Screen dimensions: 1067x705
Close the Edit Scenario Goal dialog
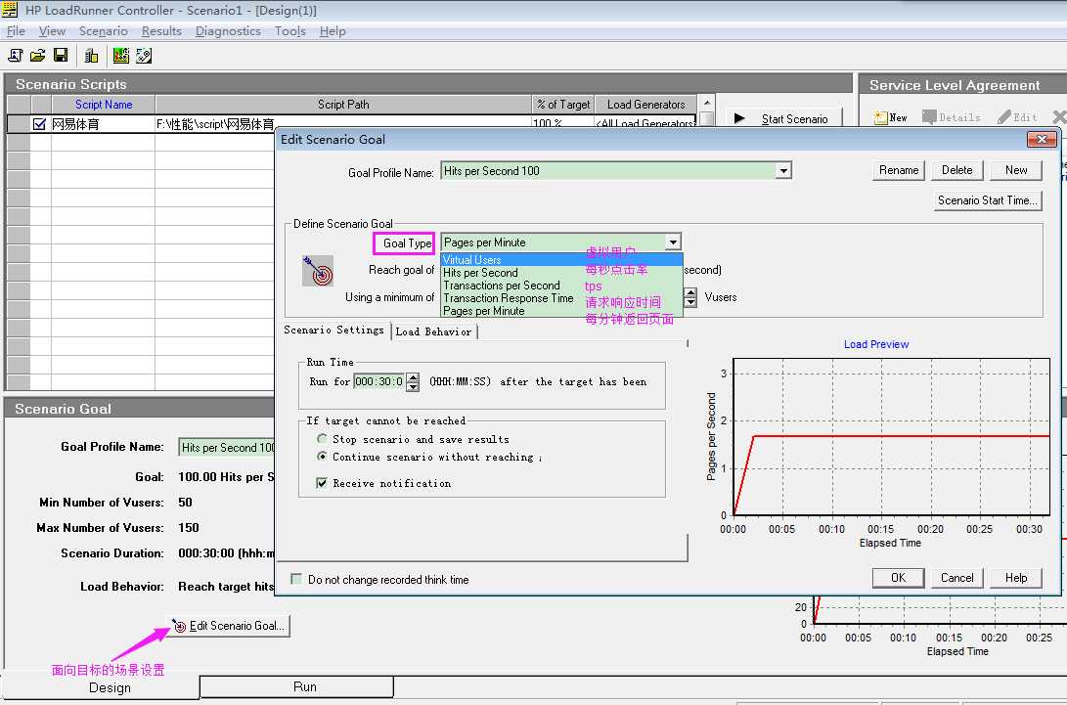(1042, 139)
